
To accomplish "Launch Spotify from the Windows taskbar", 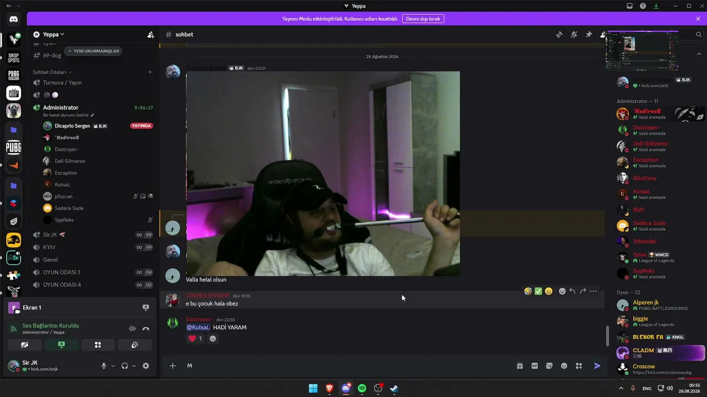I will 362,388.
